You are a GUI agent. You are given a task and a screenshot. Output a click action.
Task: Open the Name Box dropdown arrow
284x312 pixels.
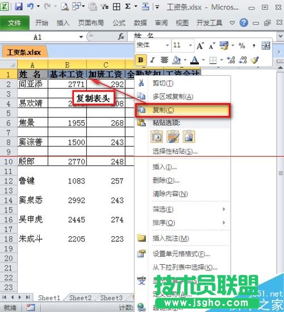(81, 37)
